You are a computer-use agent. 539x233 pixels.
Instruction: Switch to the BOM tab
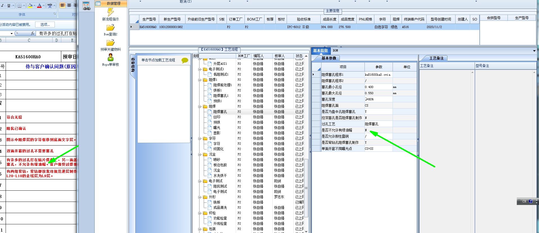point(335,50)
